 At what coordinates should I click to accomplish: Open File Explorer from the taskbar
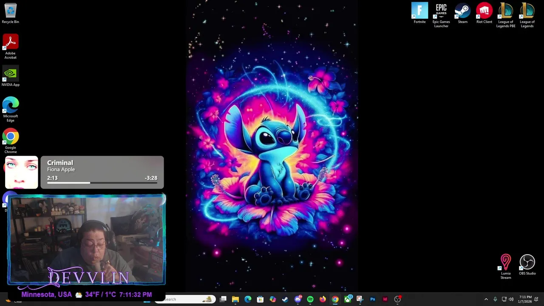[x=235, y=299]
